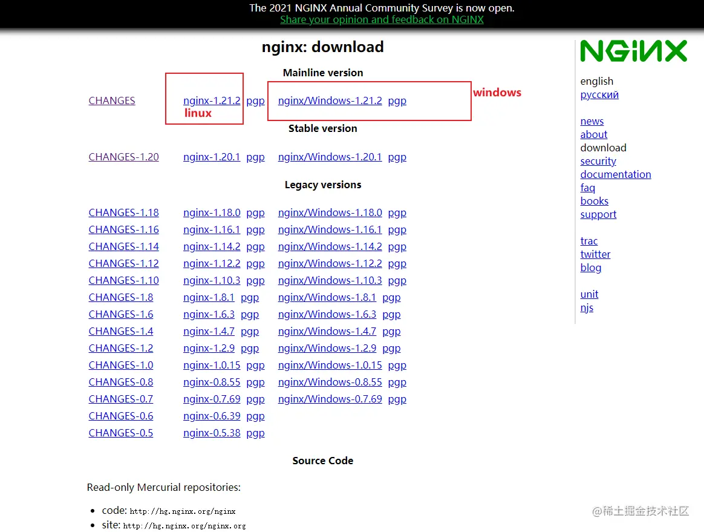The image size is (704, 532).
Task: Open CHANGES-1.2 link
Action: coord(121,348)
